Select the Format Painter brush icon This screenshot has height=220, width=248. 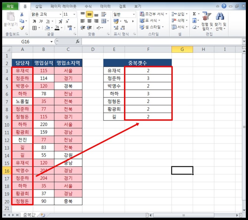22,28
